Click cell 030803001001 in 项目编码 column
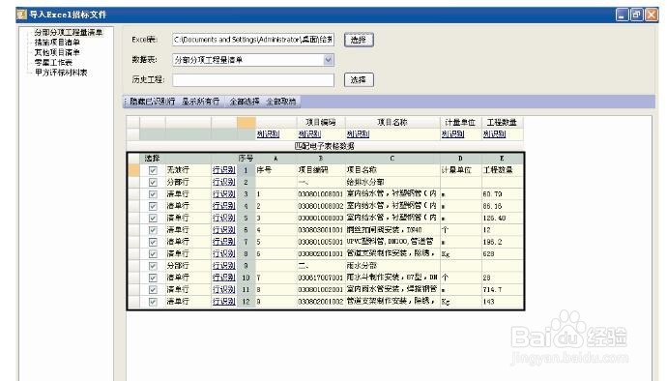Image resolution: width=667 pixels, height=381 pixels. click(320, 230)
